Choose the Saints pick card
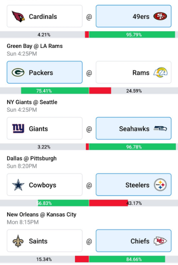The image size is (178, 265). (45, 241)
